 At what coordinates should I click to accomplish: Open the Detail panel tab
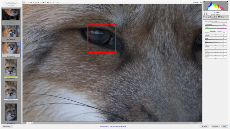click(x=208, y=17)
